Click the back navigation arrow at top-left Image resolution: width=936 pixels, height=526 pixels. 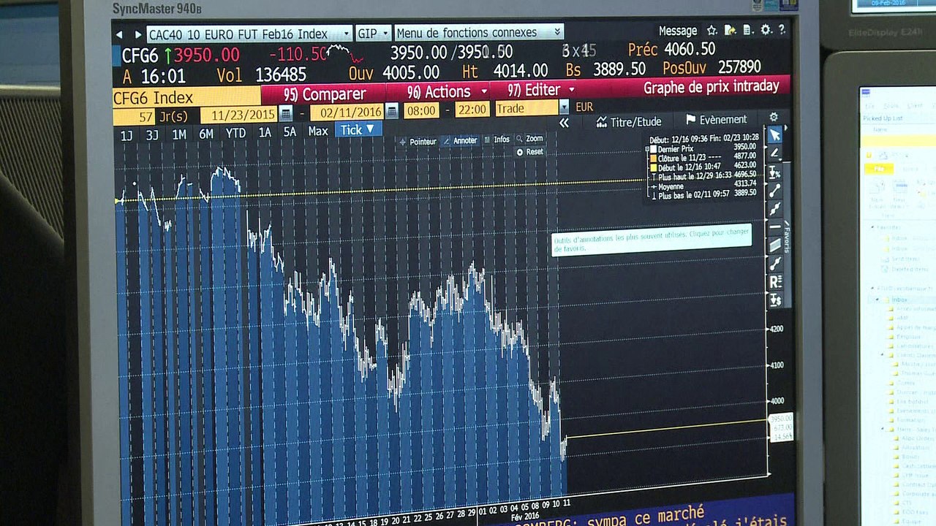tap(119, 34)
